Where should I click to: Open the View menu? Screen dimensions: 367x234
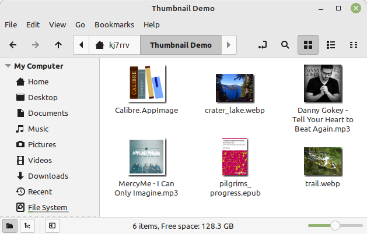(x=57, y=25)
